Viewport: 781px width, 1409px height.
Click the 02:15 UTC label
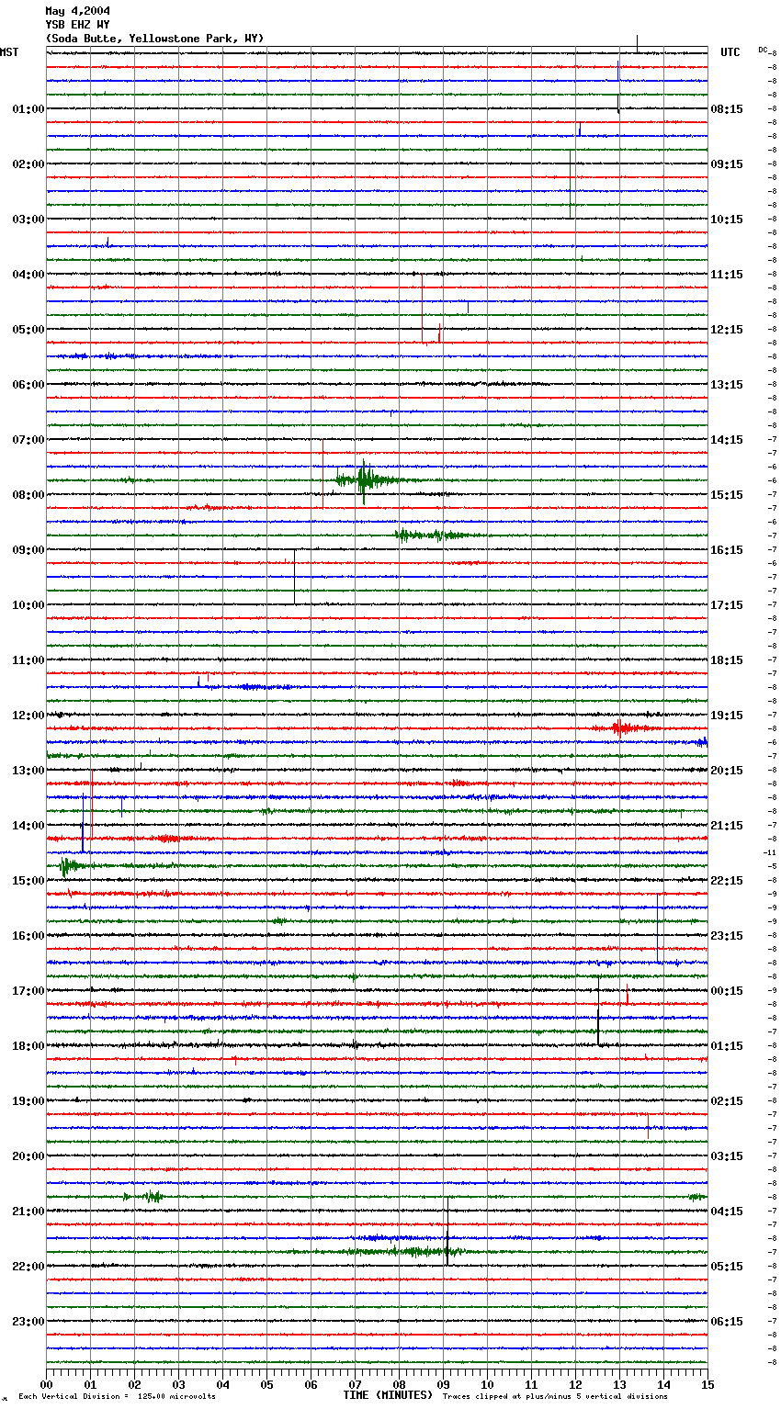tap(727, 1101)
